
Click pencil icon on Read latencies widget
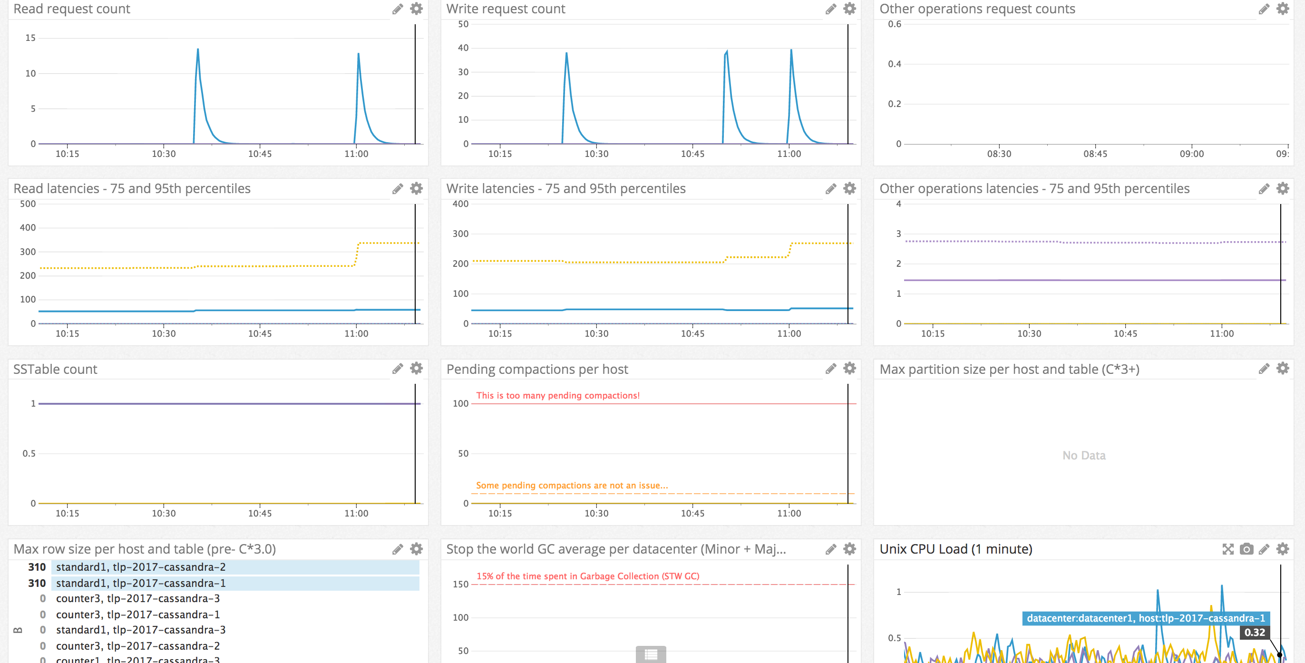[398, 189]
